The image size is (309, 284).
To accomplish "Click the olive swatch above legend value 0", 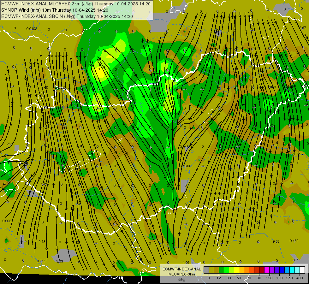I will (211, 270).
